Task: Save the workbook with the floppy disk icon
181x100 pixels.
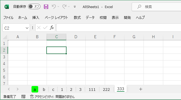Action: pos(46,7)
